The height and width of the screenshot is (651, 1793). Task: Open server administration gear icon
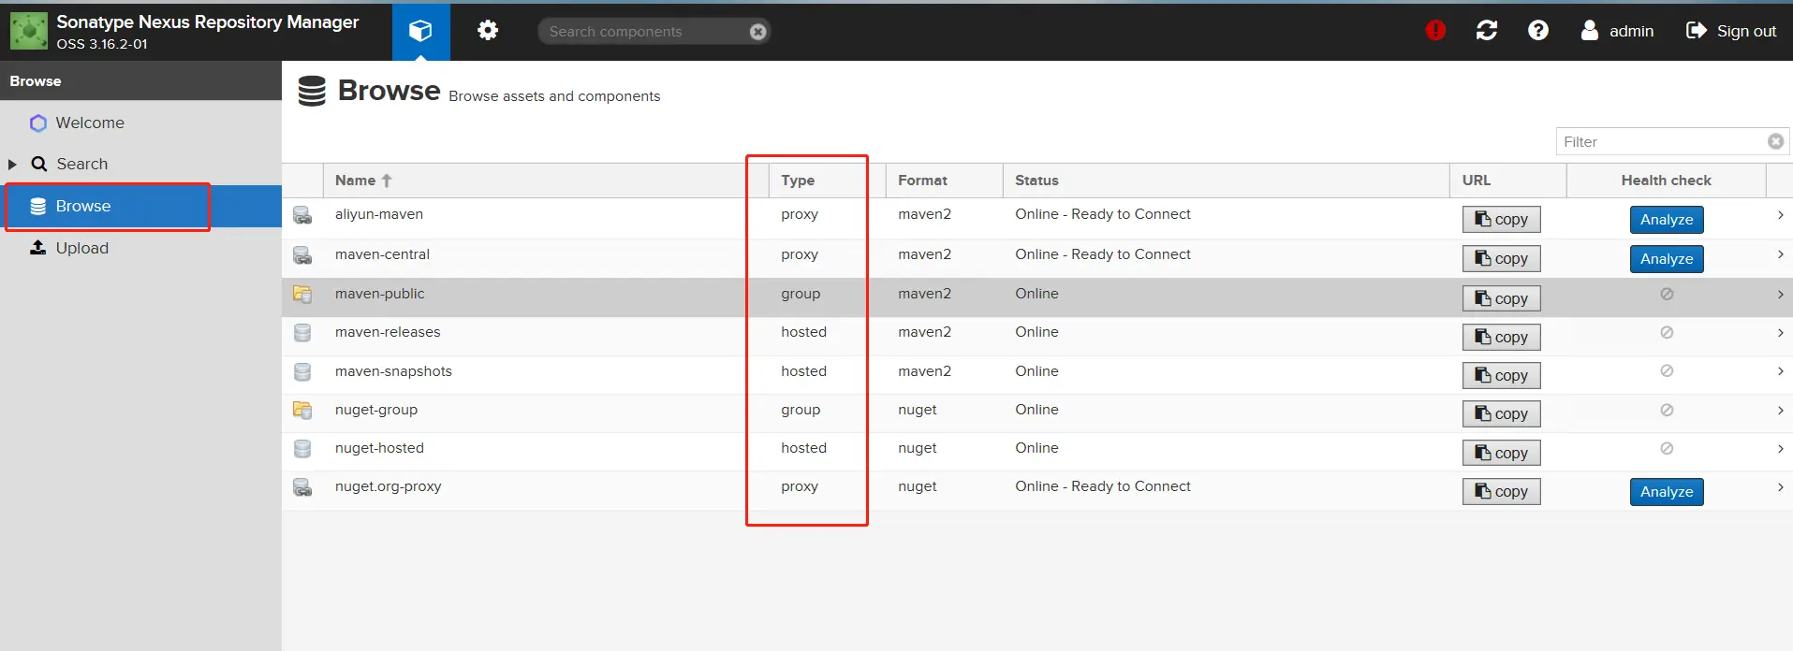tap(488, 31)
